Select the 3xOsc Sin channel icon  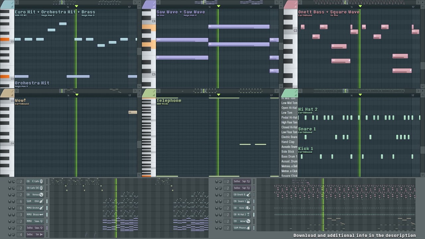tap(41, 234)
